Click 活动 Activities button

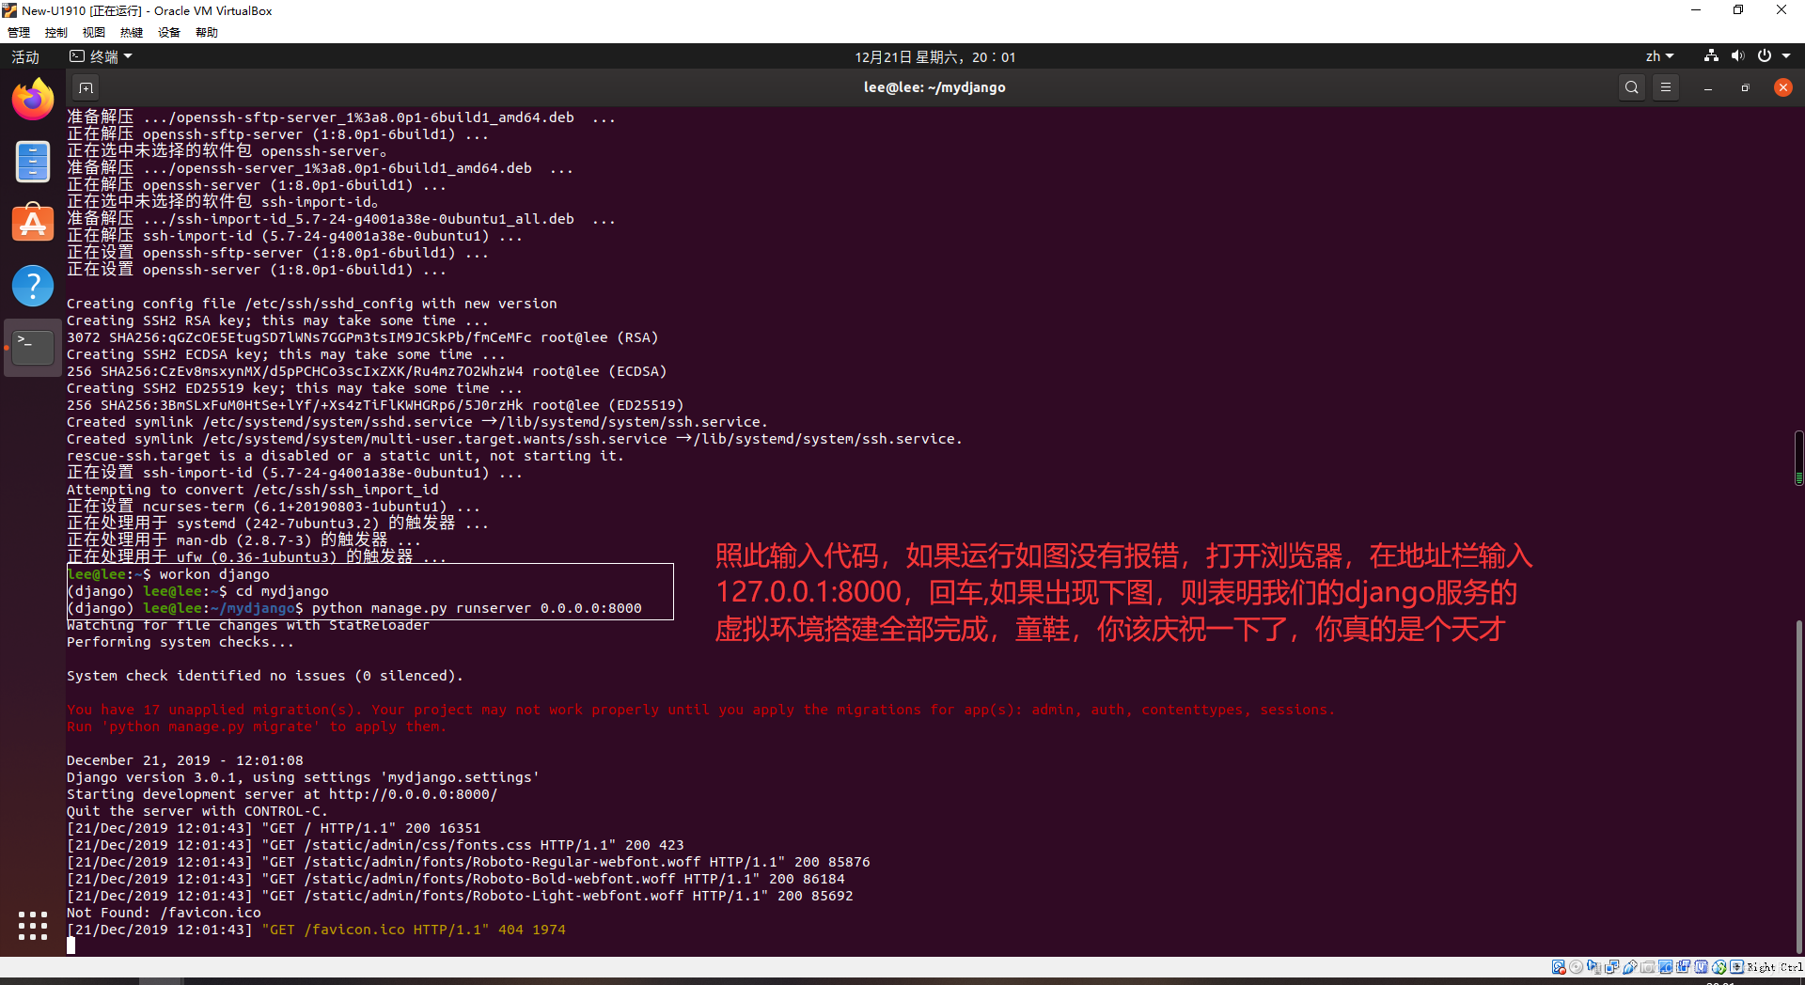pyautogui.click(x=25, y=57)
